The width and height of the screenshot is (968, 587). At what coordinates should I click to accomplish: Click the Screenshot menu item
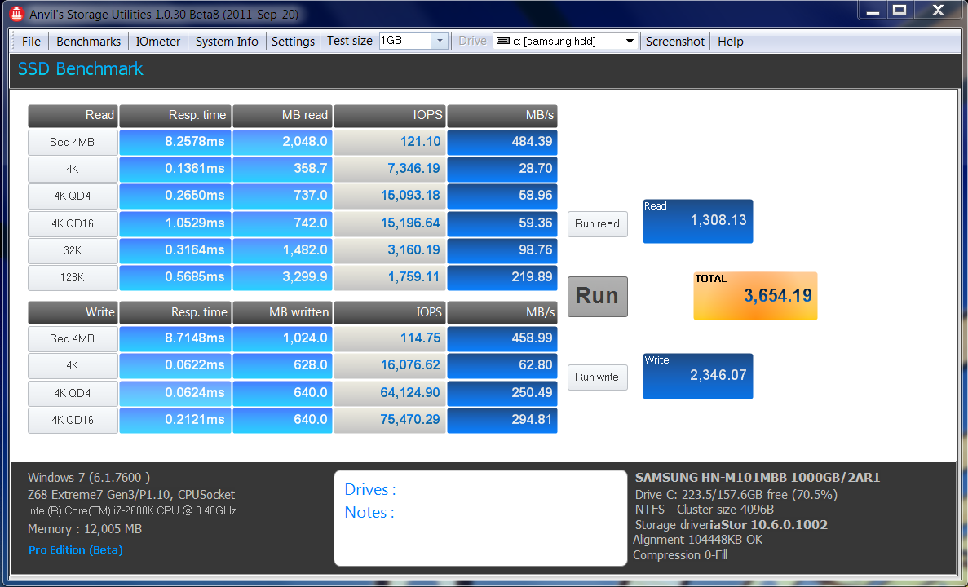pyautogui.click(x=674, y=42)
